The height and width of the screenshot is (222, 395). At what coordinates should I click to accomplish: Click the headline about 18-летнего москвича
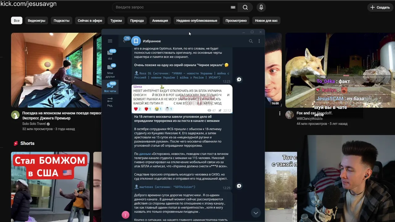(177, 119)
